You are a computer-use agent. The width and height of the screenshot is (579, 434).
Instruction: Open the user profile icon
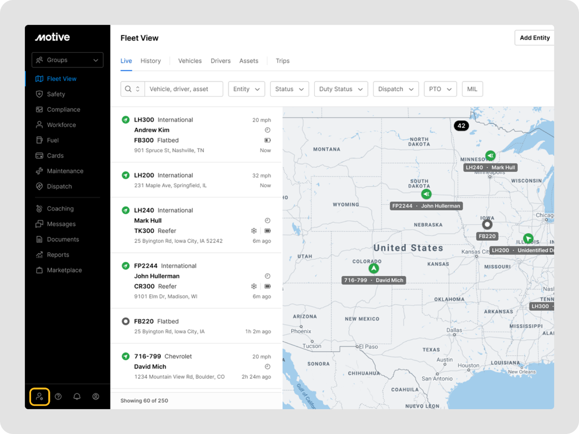coord(96,397)
